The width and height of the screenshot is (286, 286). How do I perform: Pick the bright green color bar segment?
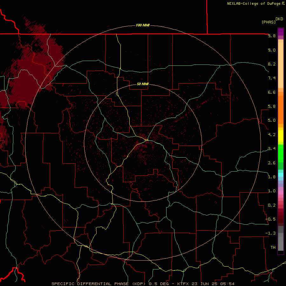[281, 153]
